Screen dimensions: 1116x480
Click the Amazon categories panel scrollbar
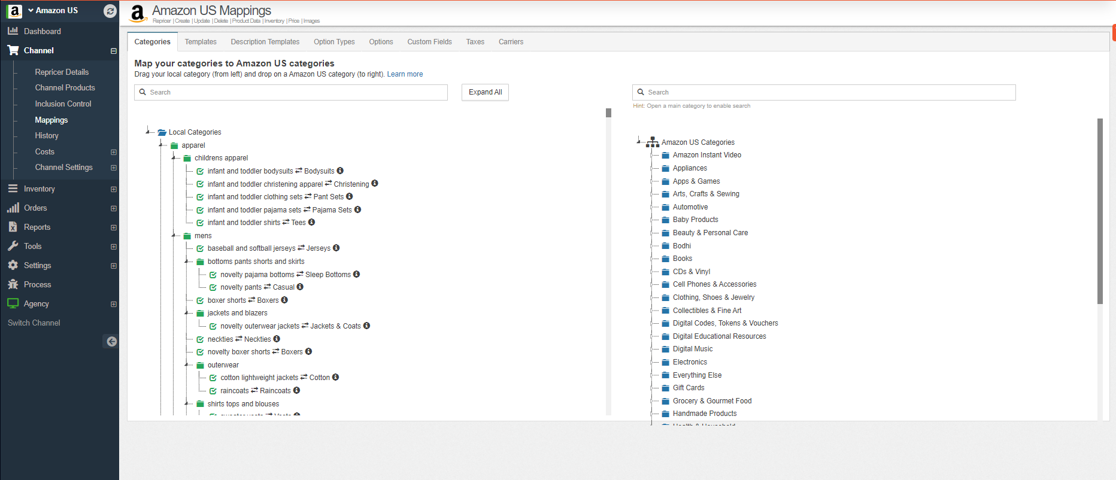1100,211
